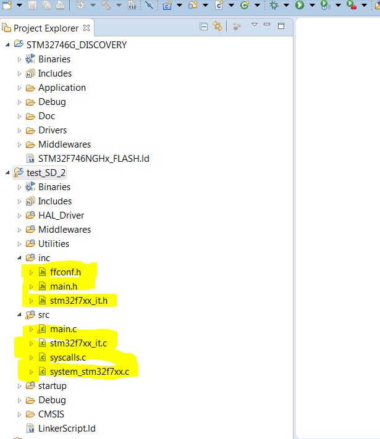This screenshot has width=380, height=439.
Task: Click the Build hammer icon
Action: click(106, 6)
